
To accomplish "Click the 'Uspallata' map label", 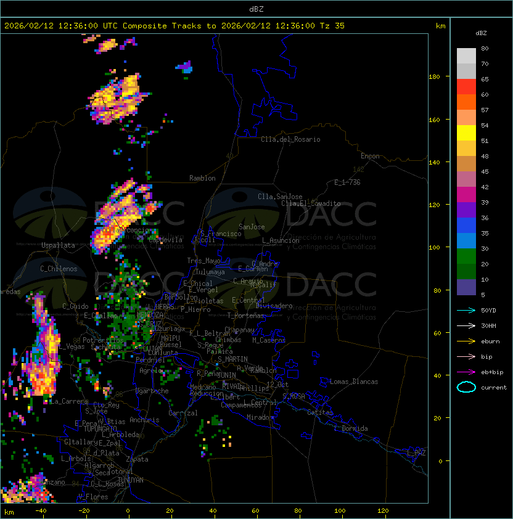I will pyautogui.click(x=58, y=245).
